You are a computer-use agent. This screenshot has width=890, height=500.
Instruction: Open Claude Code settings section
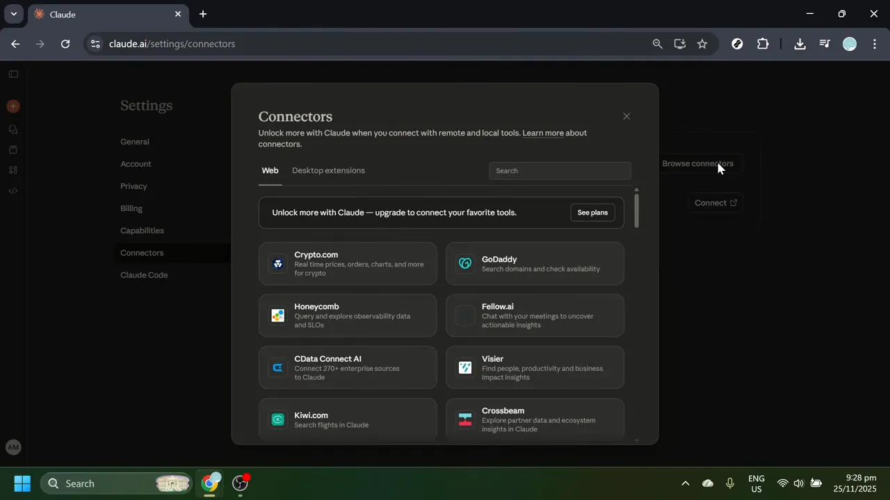click(144, 275)
